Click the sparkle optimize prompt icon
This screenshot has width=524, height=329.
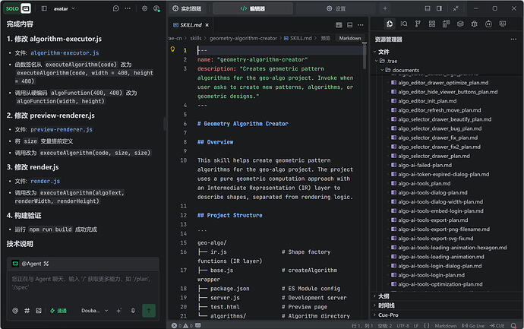119,311
